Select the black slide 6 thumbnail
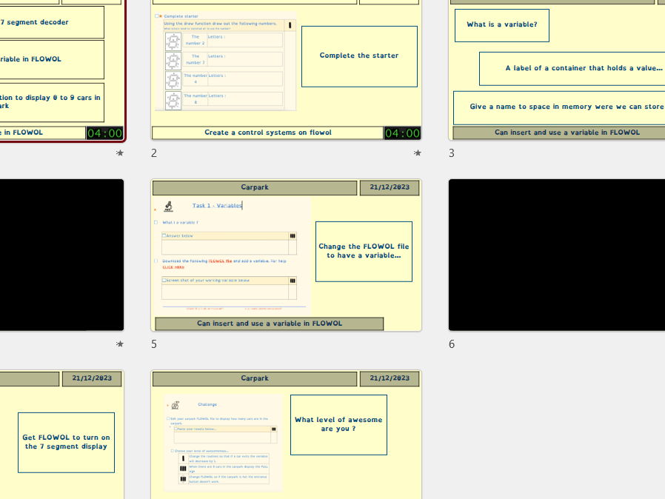The image size is (665, 499). click(556, 255)
